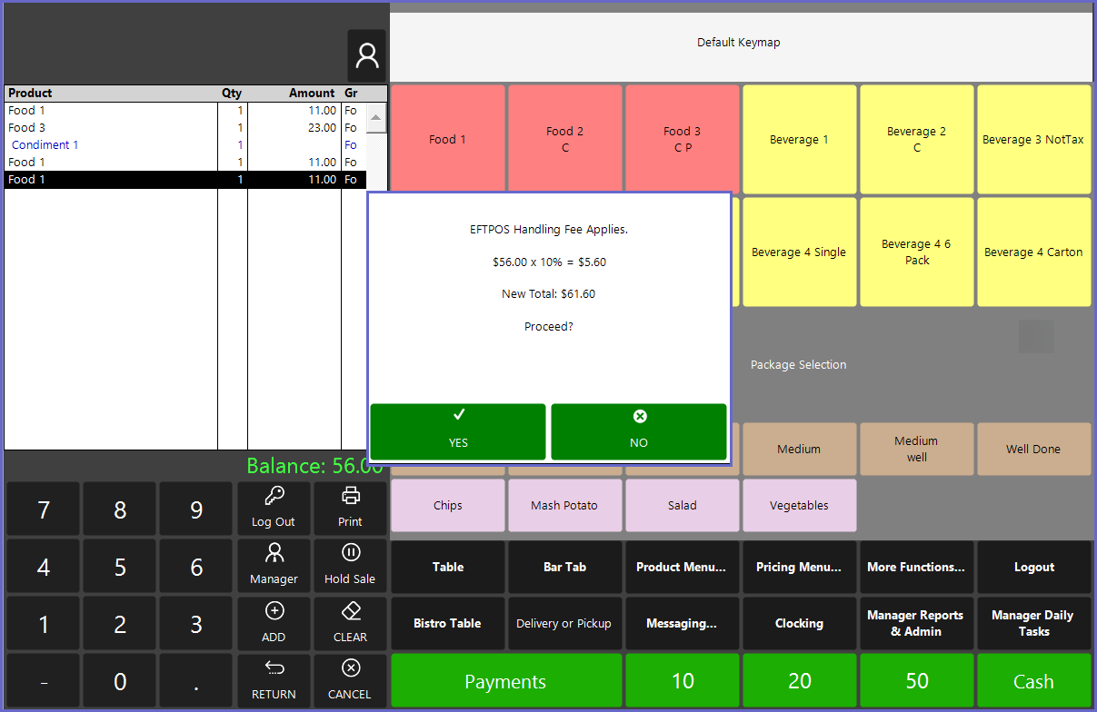Open the Pricing Menu... options

coord(799,568)
